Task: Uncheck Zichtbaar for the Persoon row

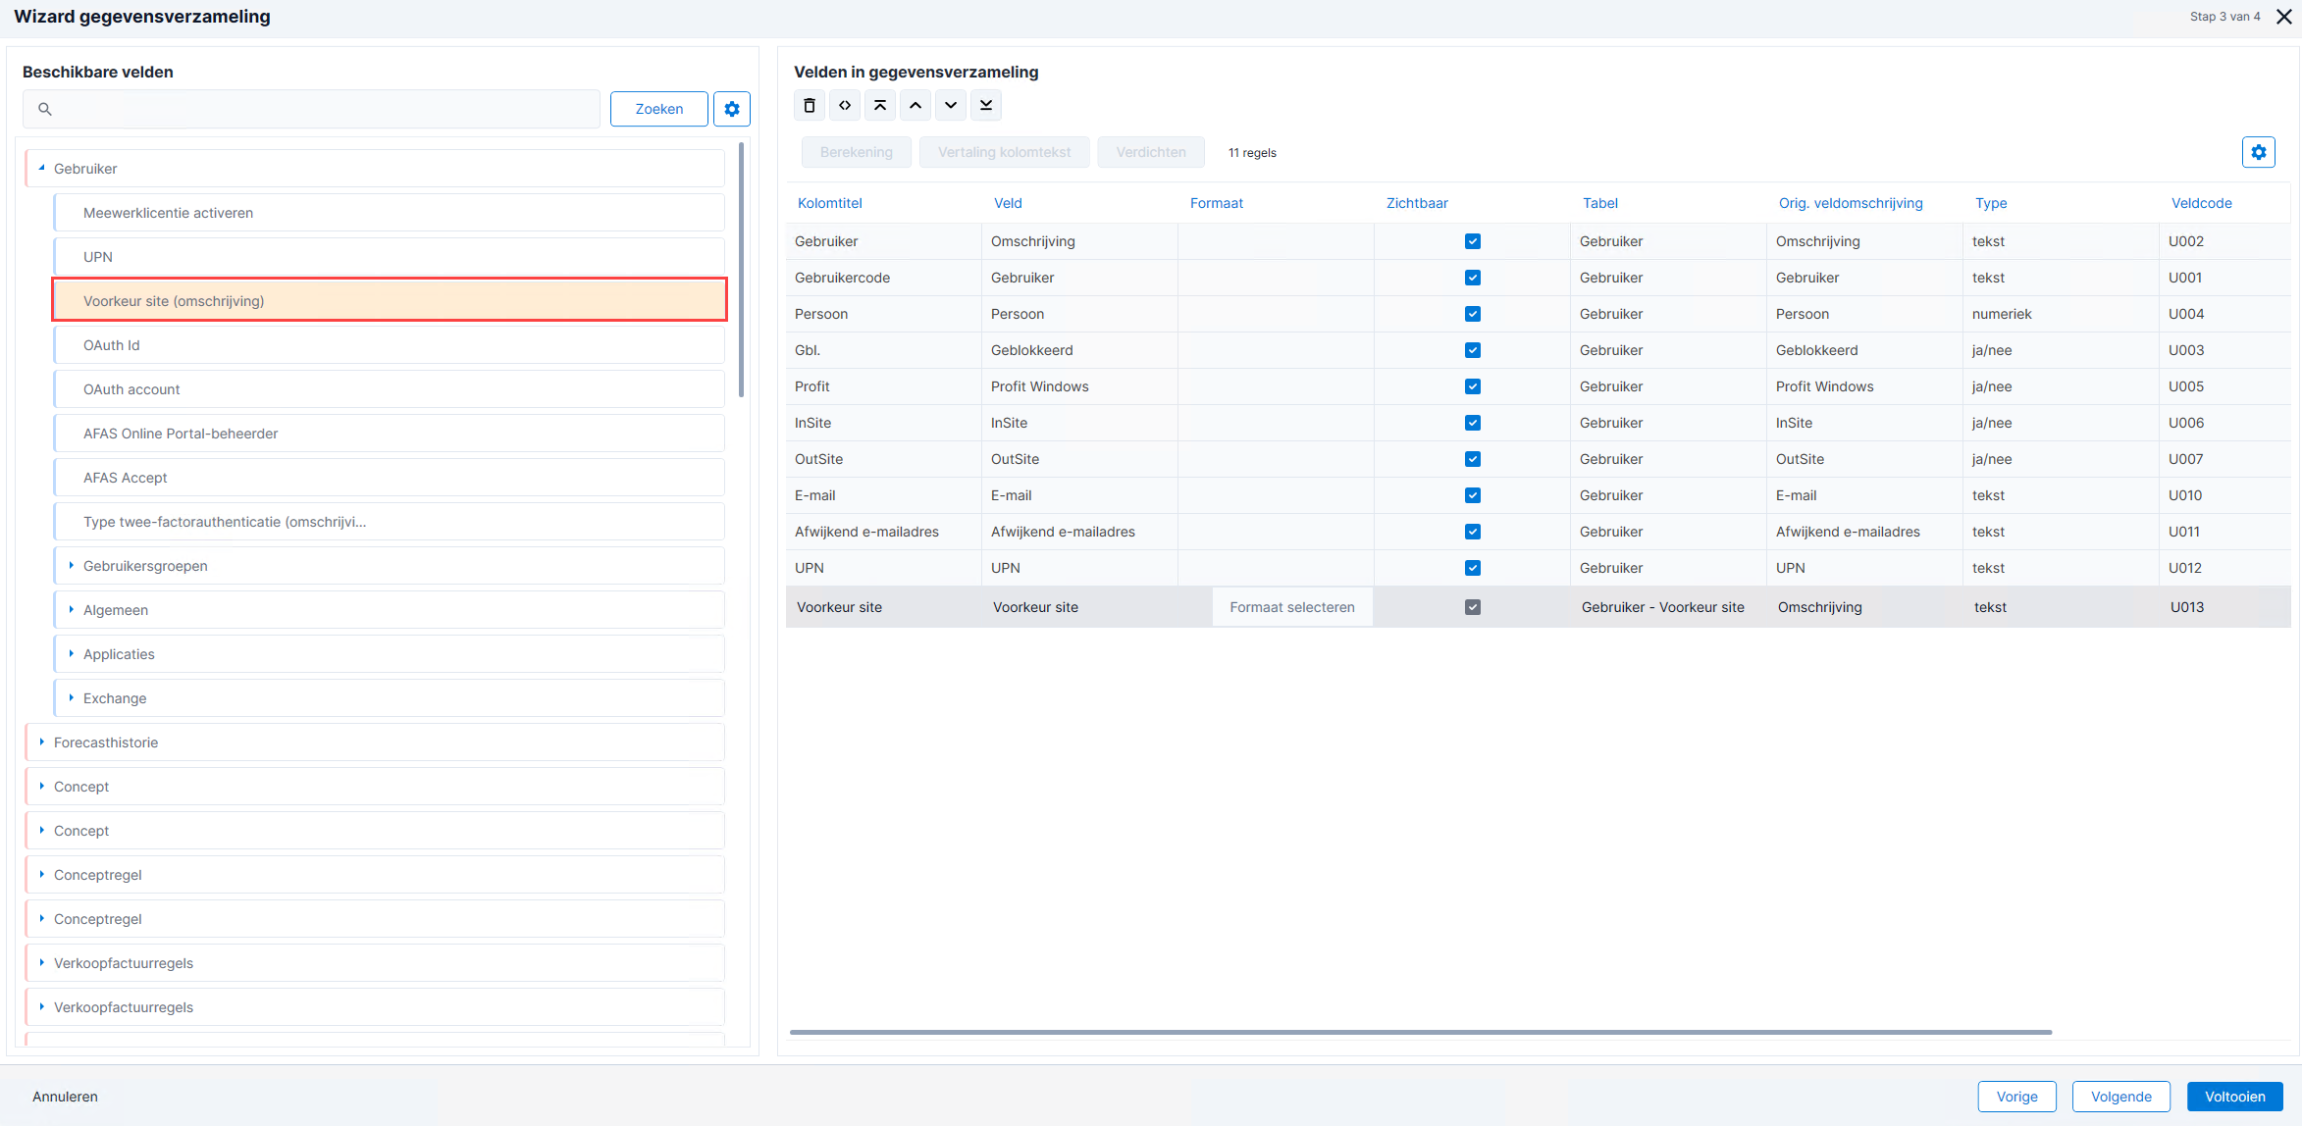Action: pos(1473,314)
